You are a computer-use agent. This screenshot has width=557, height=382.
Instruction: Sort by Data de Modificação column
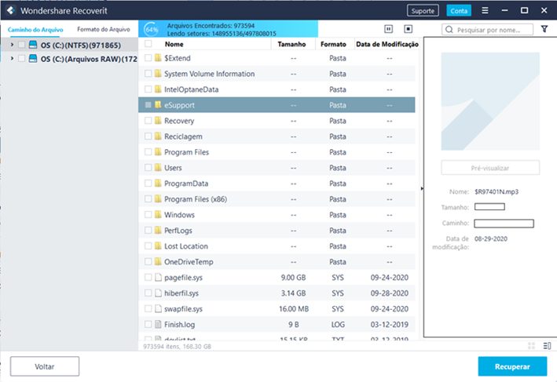(x=387, y=44)
